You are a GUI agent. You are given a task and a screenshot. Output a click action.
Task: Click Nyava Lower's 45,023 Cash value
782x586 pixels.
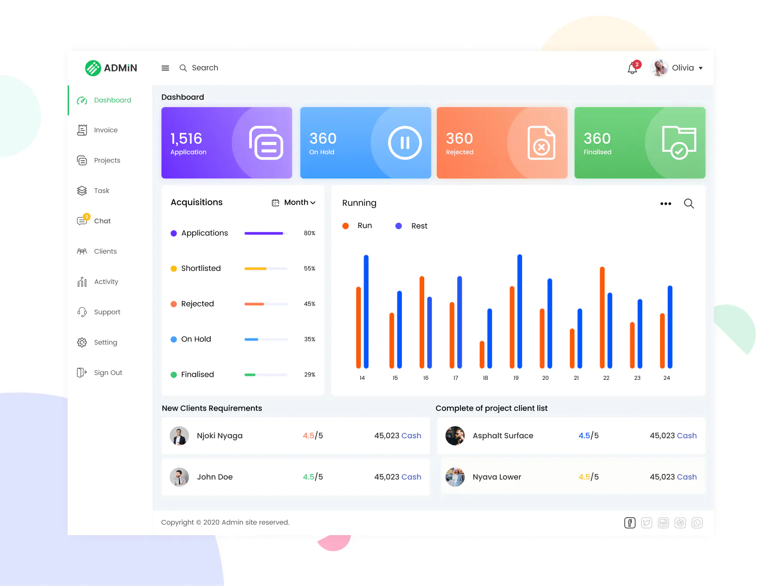click(673, 477)
